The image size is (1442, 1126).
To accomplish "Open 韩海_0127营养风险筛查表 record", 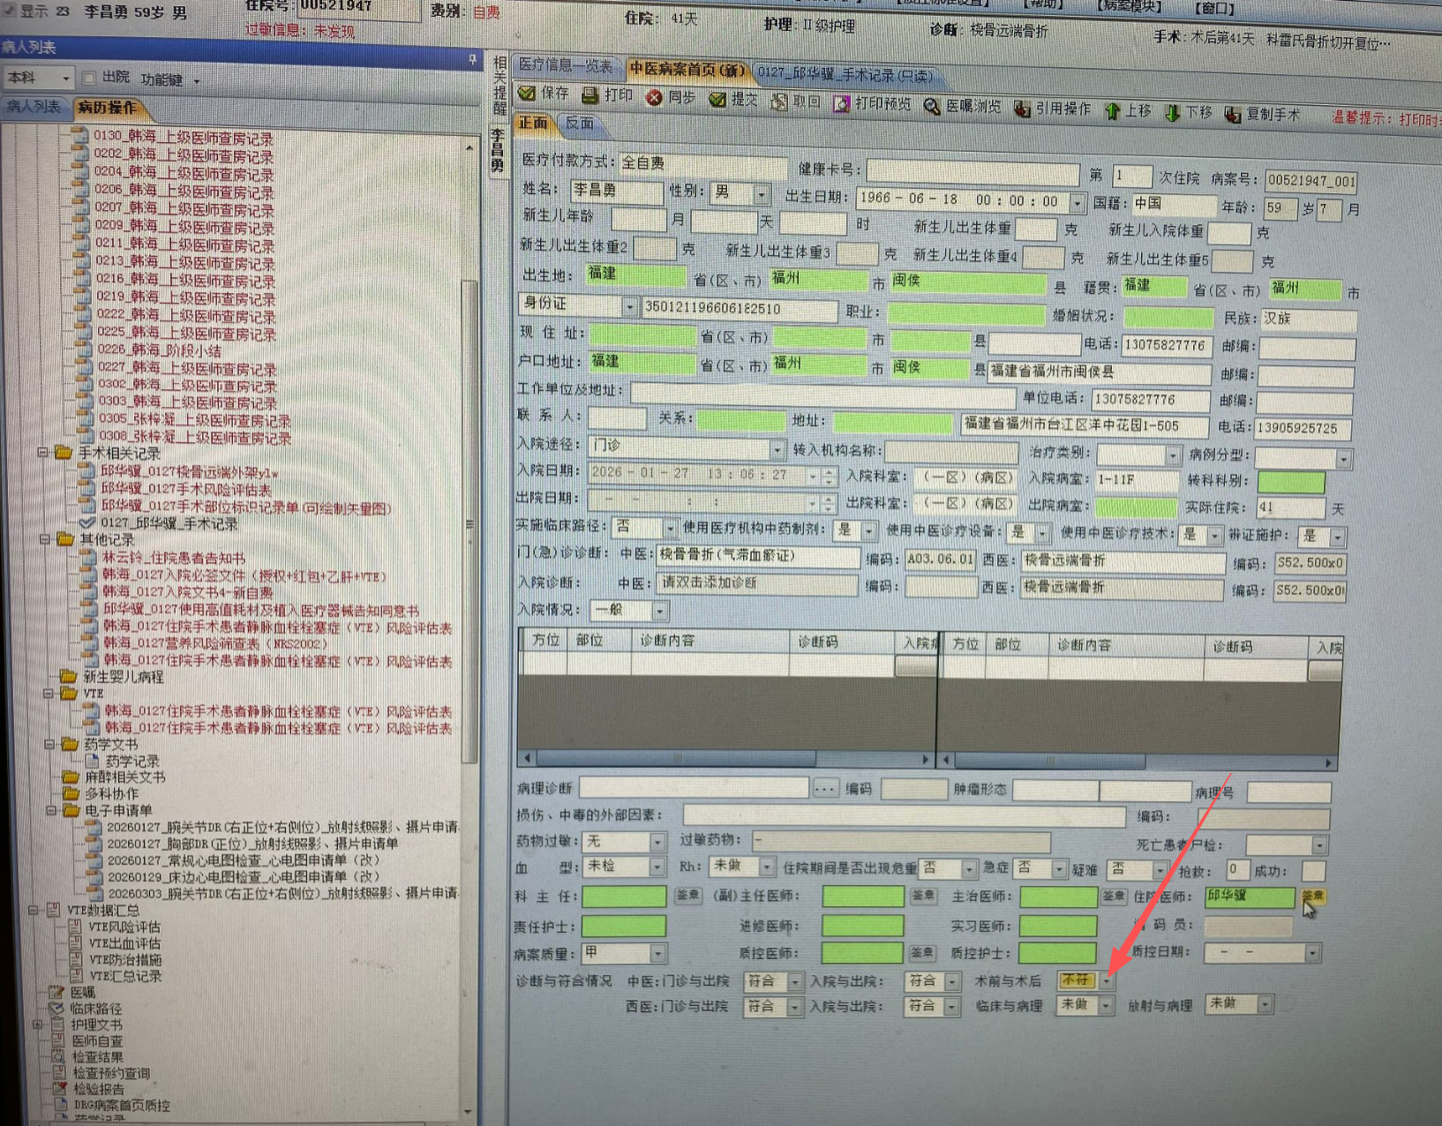I will pos(215,644).
